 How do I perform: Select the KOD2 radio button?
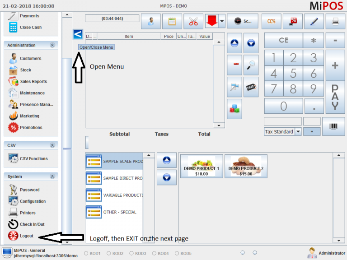tap(108, 253)
